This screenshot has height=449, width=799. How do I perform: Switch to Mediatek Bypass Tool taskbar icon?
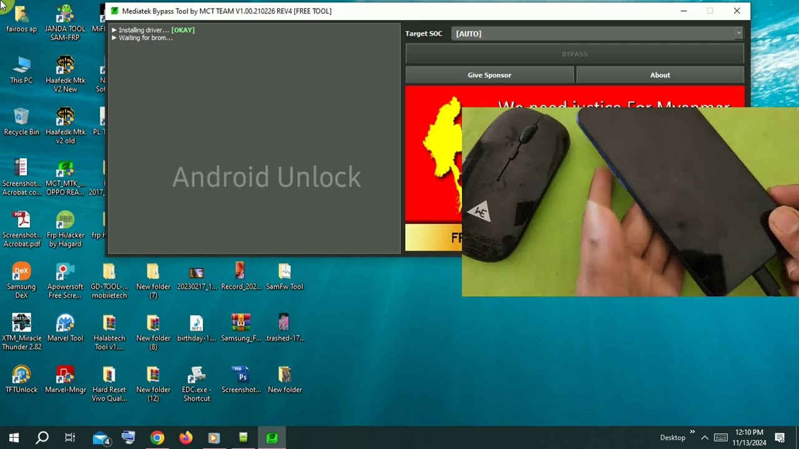tap(272, 438)
